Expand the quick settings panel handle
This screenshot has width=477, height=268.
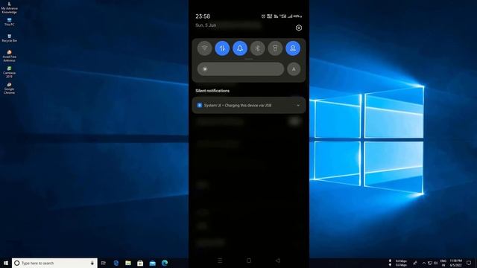[249, 59]
